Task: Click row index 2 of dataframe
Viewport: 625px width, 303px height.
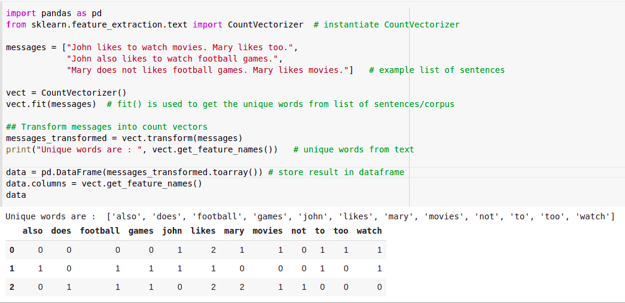Action: pos(12,287)
